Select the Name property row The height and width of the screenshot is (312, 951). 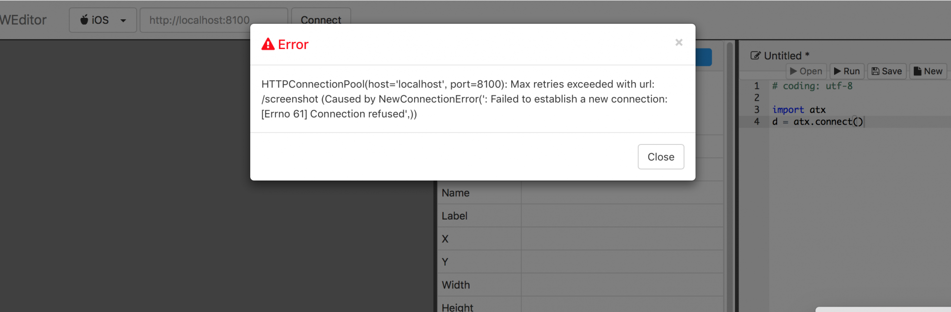[x=580, y=193]
